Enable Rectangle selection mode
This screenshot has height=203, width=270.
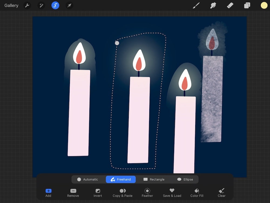(155, 179)
